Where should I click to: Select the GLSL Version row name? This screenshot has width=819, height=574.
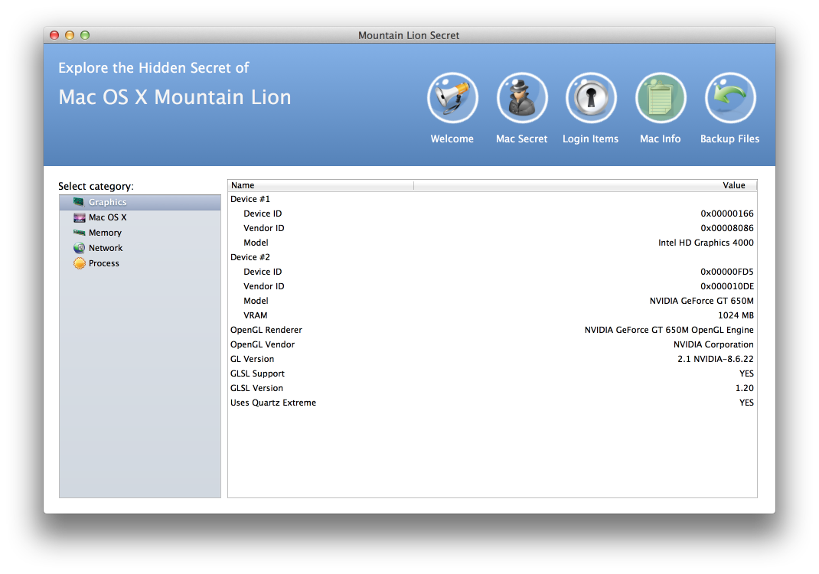coord(257,388)
